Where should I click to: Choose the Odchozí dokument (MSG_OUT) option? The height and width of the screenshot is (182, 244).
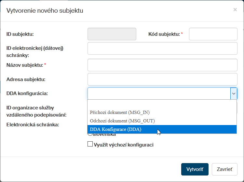click(122, 121)
